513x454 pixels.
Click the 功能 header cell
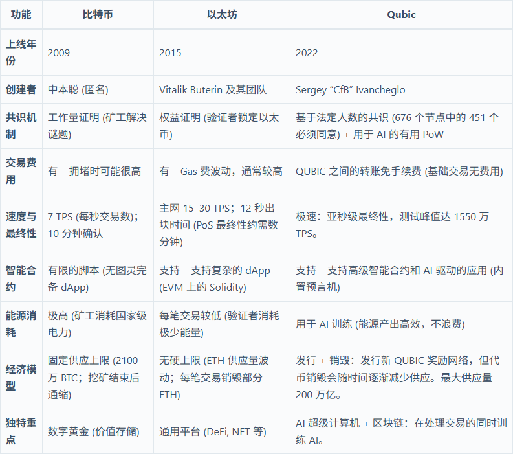[x=21, y=14]
